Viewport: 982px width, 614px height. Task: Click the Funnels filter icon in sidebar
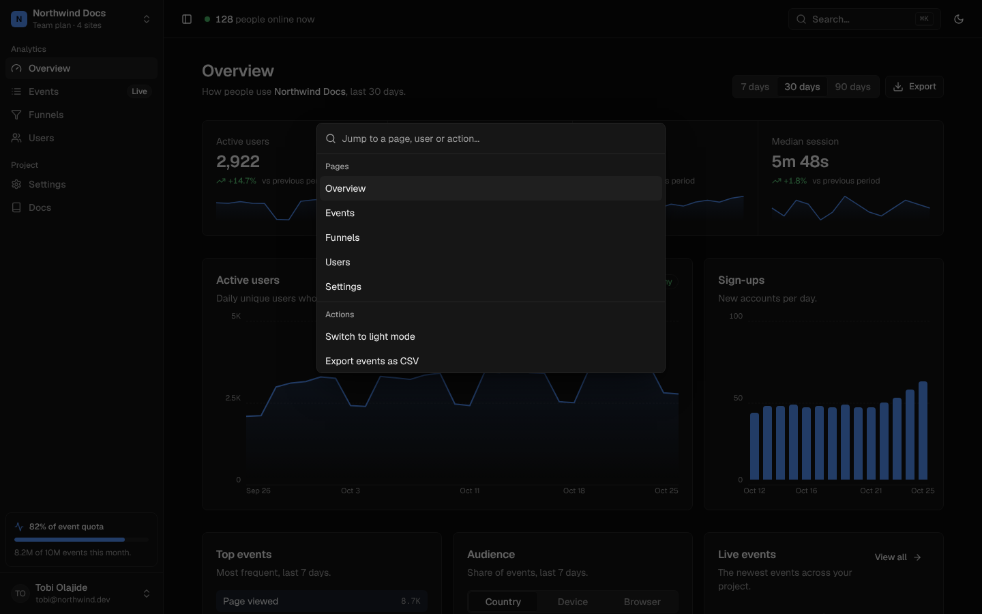pos(16,115)
